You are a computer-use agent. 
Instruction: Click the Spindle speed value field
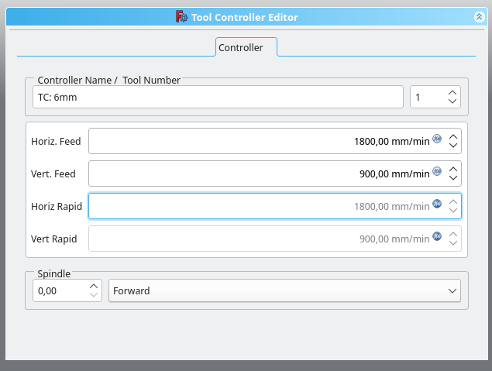coord(58,290)
